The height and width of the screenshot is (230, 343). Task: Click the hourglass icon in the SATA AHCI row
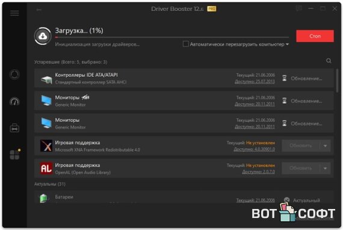pos(285,78)
